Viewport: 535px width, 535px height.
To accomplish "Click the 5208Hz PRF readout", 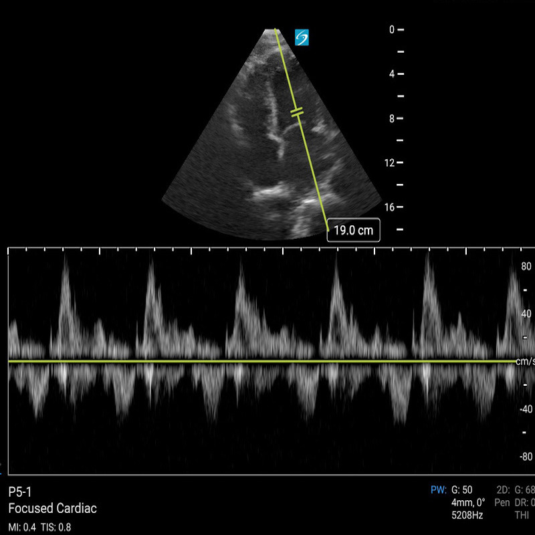I will pyautogui.click(x=467, y=515).
